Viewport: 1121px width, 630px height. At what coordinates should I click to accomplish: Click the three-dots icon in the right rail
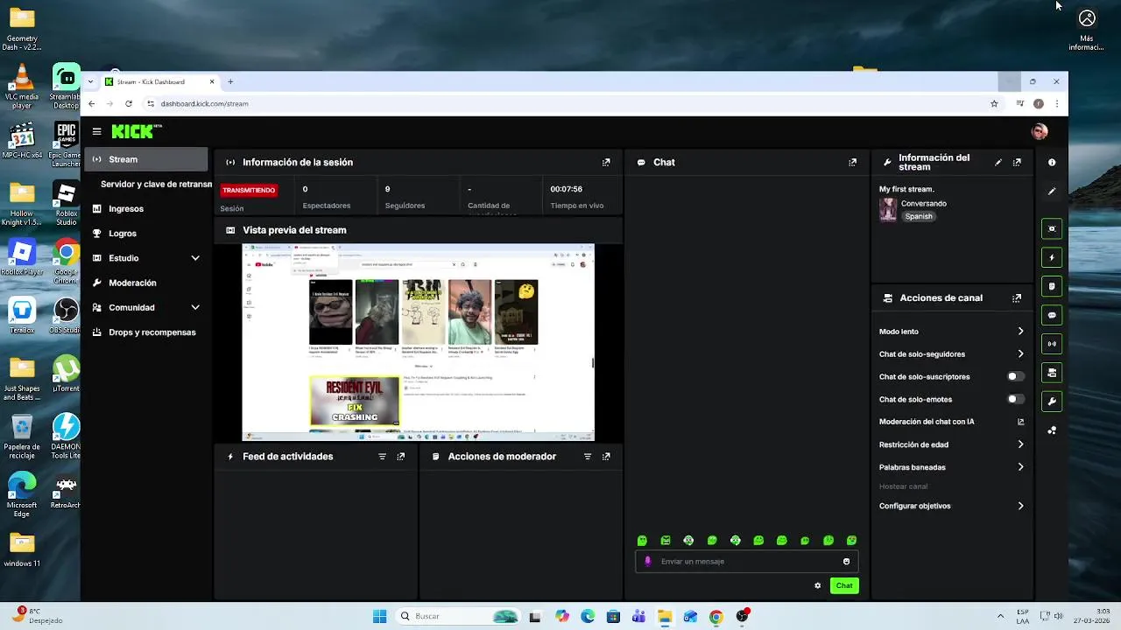pos(1052,430)
